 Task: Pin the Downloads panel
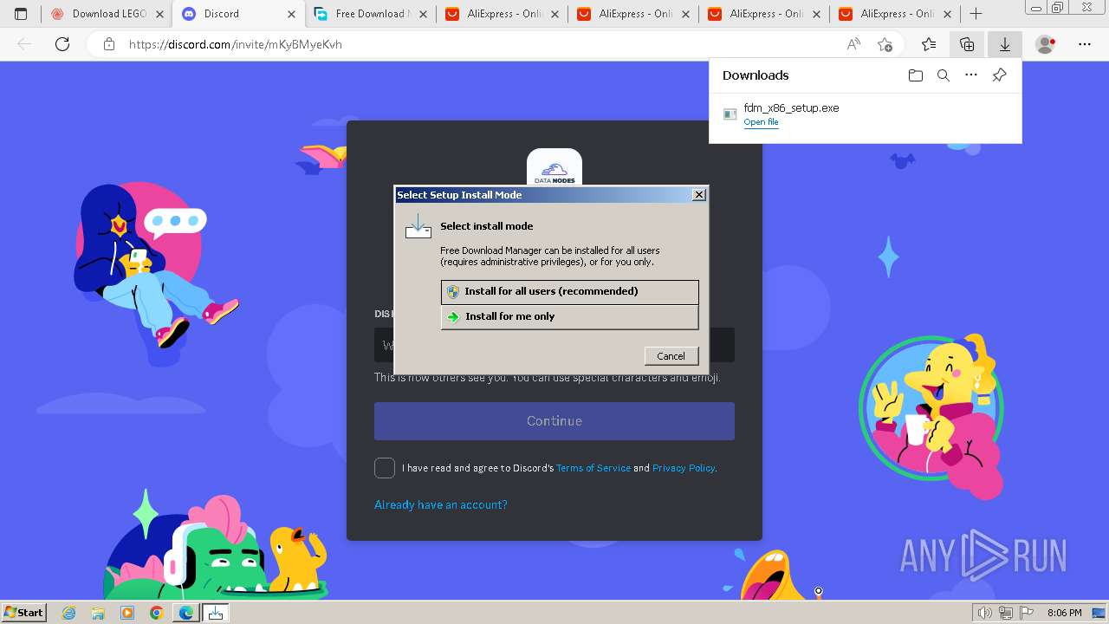coord(999,75)
